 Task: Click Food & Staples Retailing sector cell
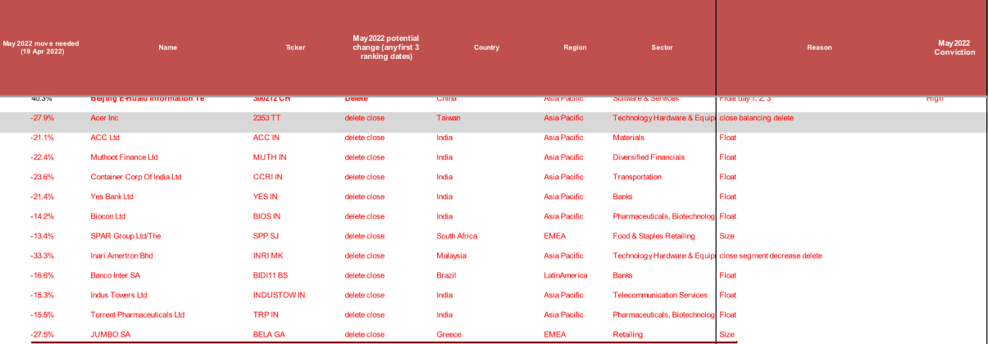654,236
